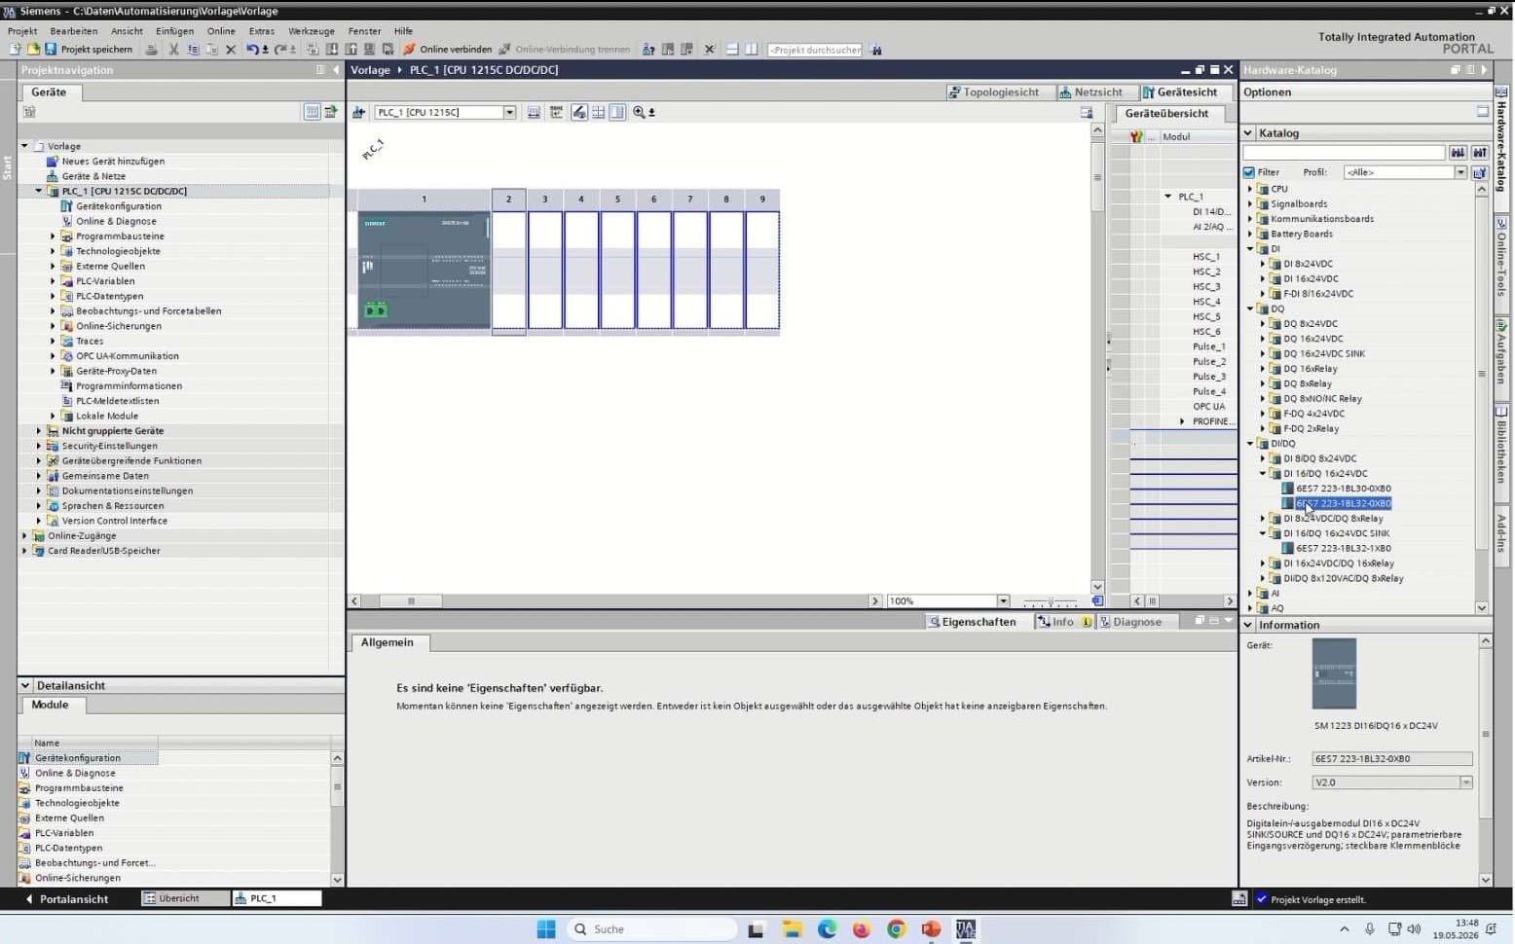
Task: Open the Bearbeiten menu
Action: click(74, 31)
